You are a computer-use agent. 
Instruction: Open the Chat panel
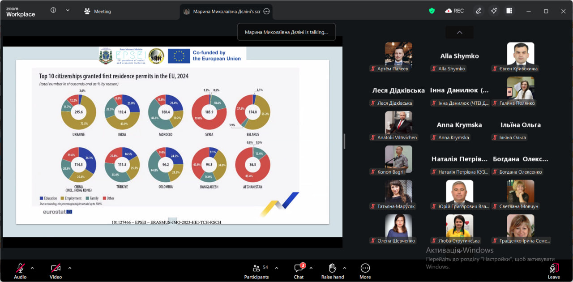click(299, 271)
